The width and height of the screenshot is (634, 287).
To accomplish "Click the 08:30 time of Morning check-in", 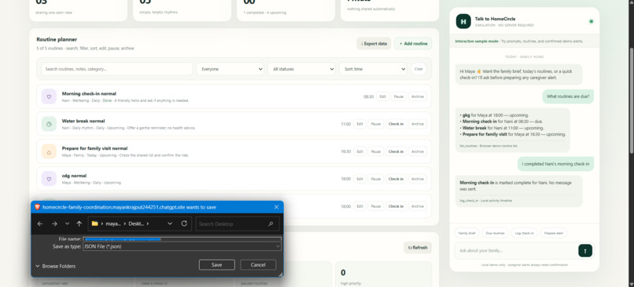I will coord(368,96).
